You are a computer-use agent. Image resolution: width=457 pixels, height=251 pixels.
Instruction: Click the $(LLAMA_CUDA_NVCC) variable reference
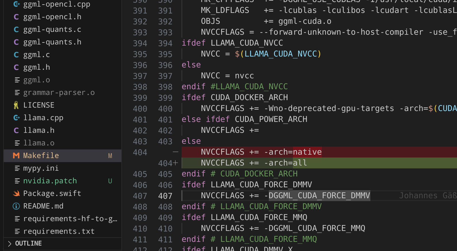[x=278, y=54]
